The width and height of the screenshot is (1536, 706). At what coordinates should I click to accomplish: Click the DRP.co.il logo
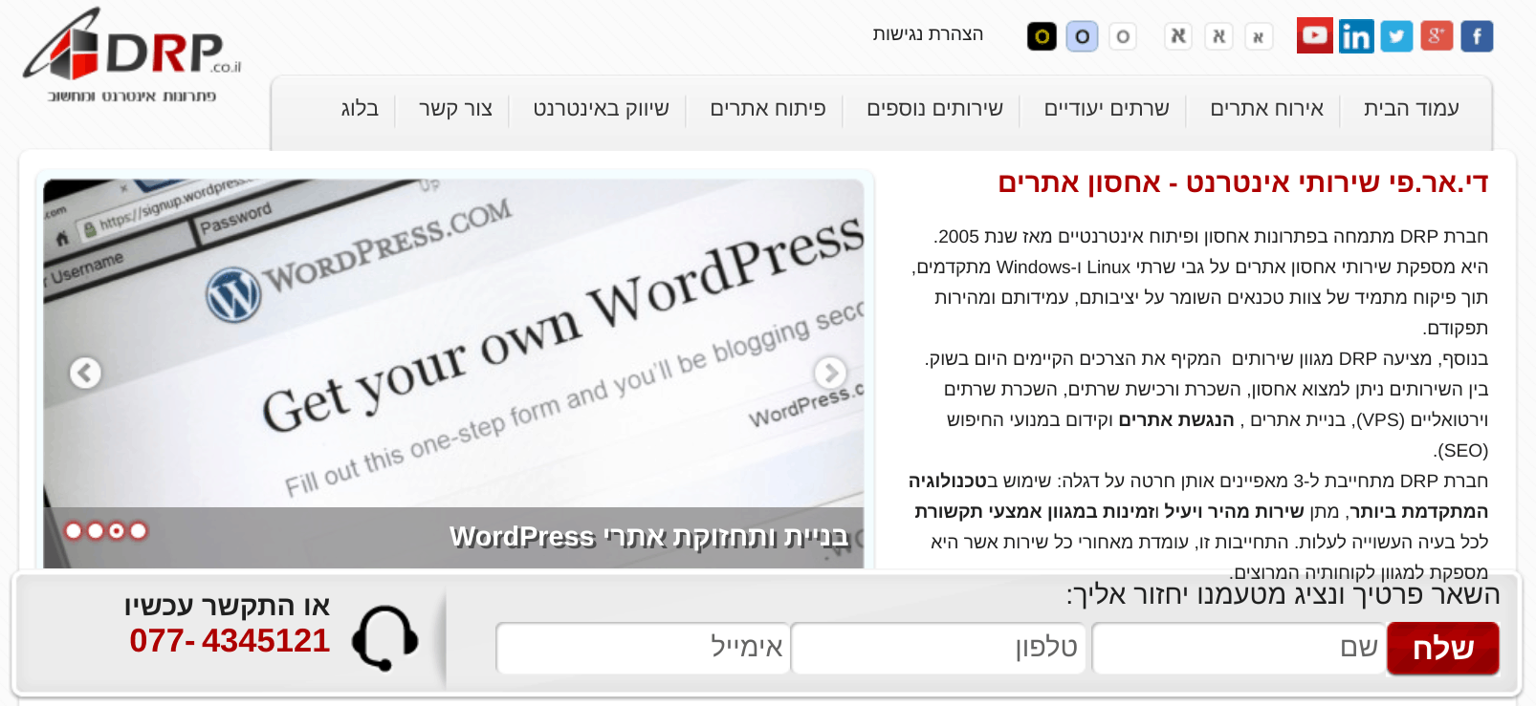132,55
